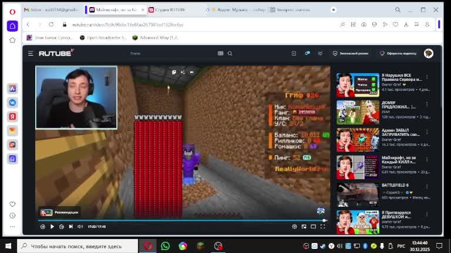
Task: Open Yandex in the Opera sidebar
Action: tap(12, 117)
